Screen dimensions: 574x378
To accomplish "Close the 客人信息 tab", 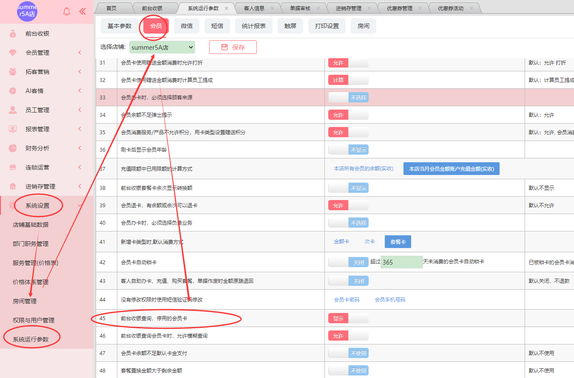I will tap(272, 8).
